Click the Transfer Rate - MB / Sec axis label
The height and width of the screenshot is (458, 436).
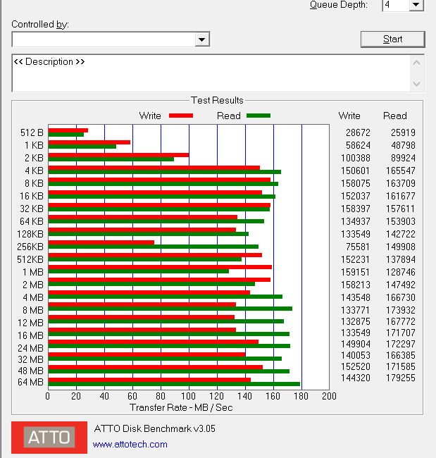(181, 408)
